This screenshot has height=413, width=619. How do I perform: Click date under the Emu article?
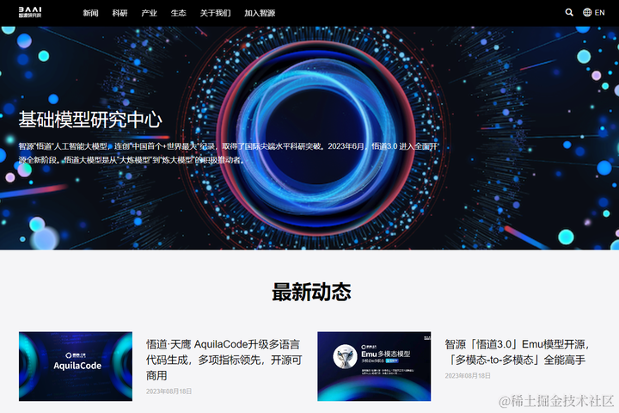coord(468,375)
